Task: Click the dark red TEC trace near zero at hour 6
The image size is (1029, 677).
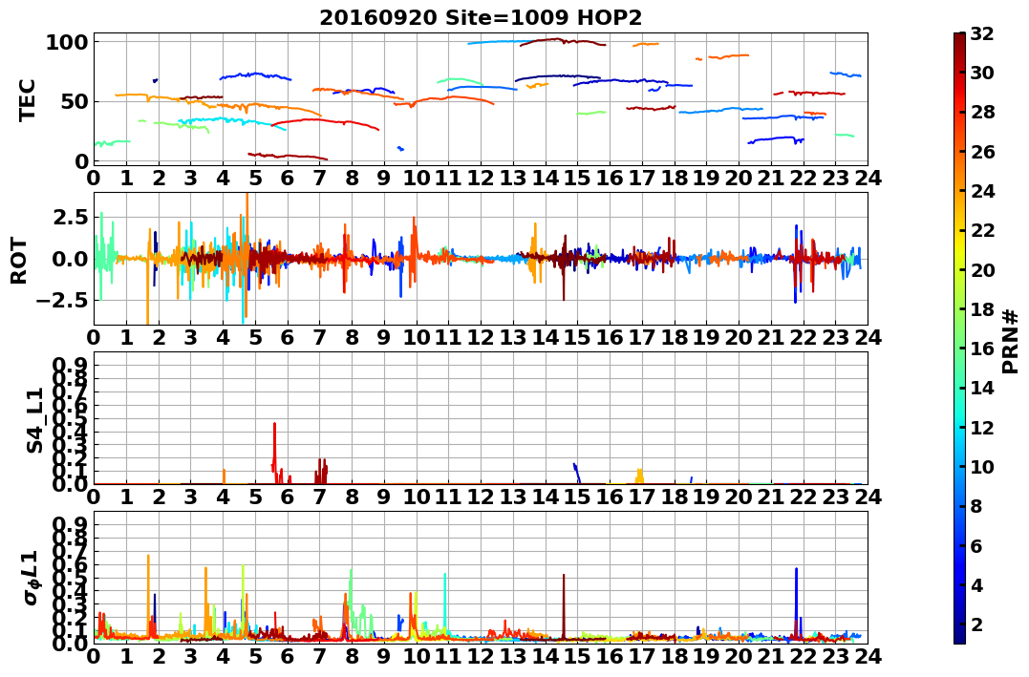Action: tap(289, 157)
